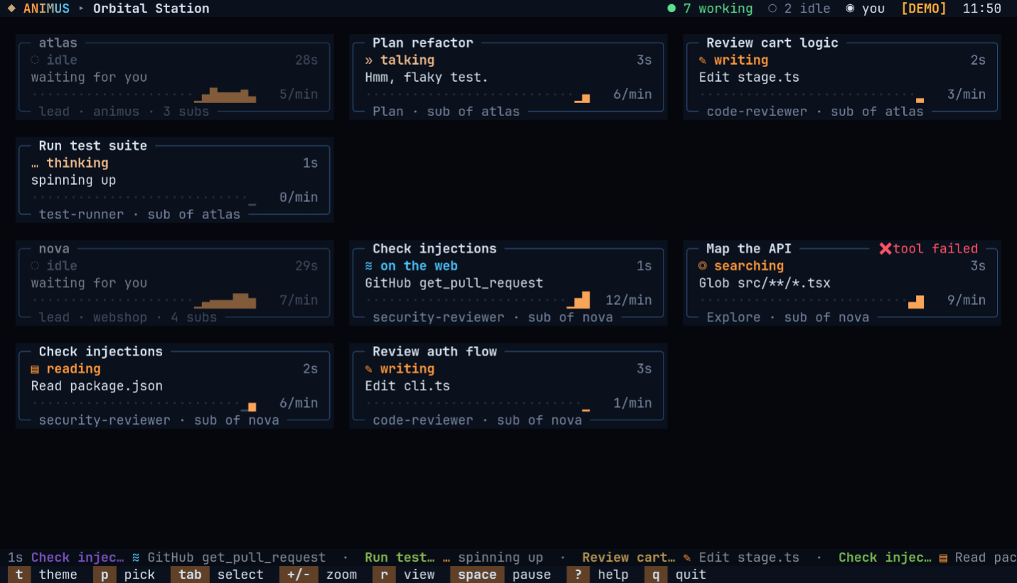Click the ticker wave icon before GitHub get_pull_request
1017x583 pixels.
[x=136, y=557]
